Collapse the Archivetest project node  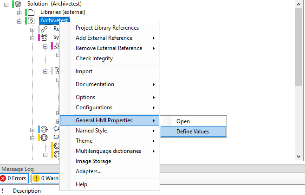(19, 21)
